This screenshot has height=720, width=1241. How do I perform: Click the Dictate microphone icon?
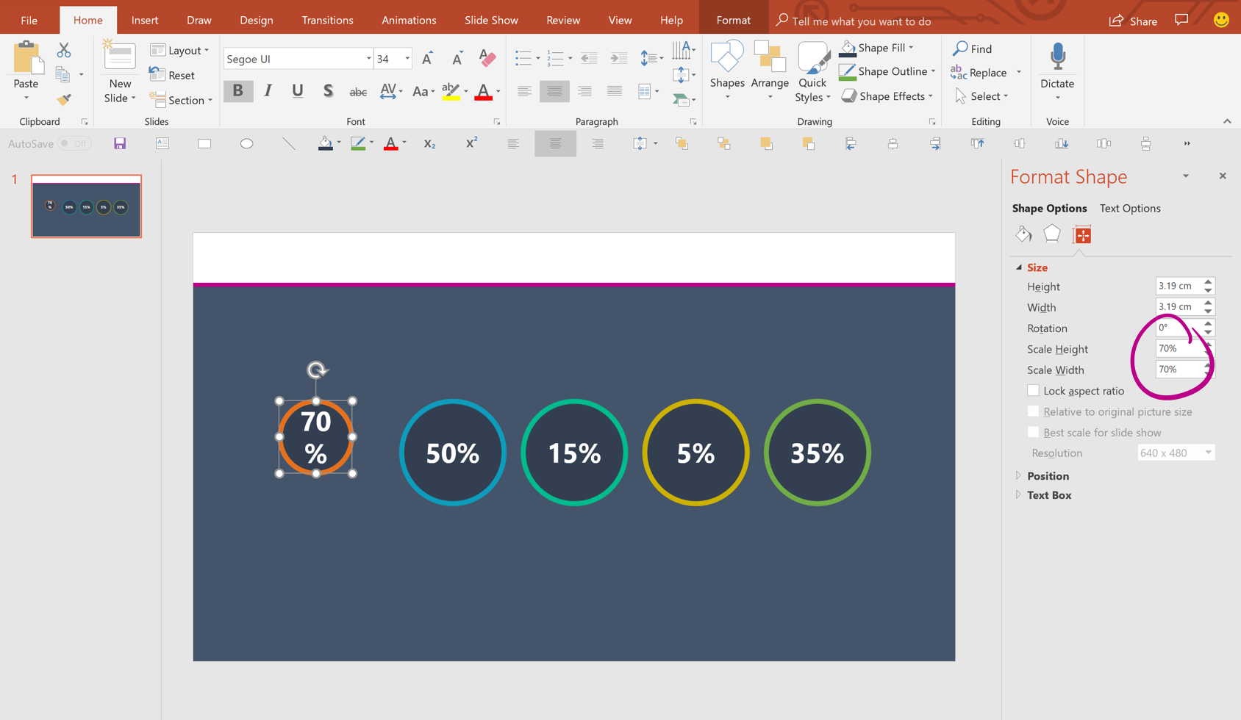pyautogui.click(x=1057, y=57)
